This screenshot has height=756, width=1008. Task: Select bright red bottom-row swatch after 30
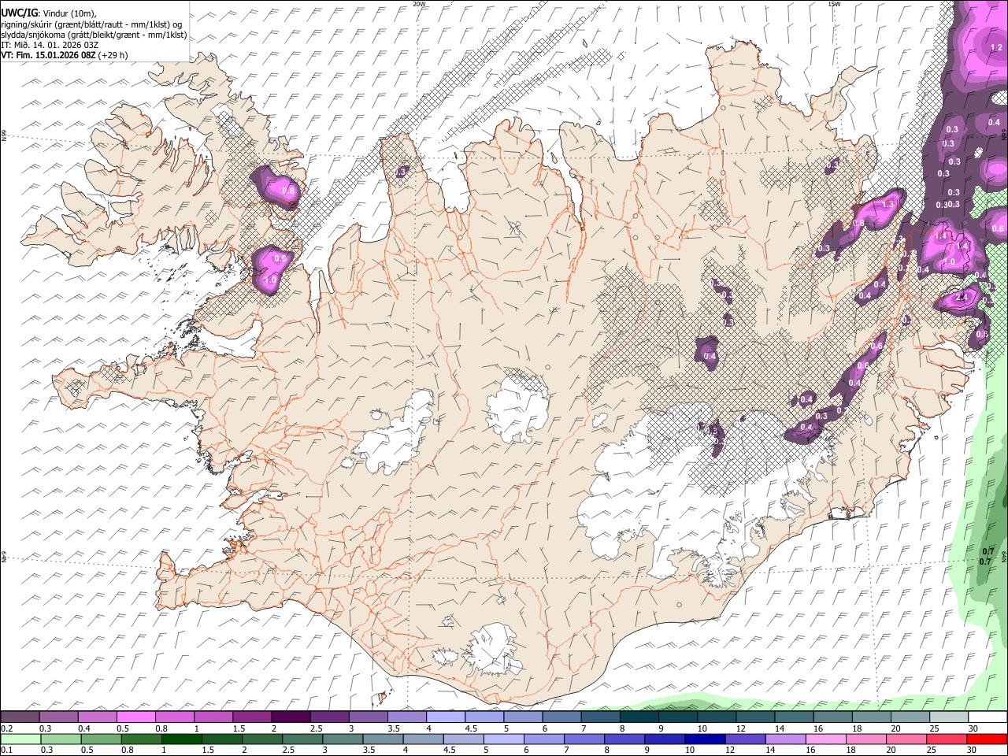986,739
